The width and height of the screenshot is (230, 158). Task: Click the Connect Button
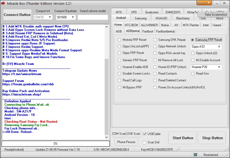click(x=17, y=15)
